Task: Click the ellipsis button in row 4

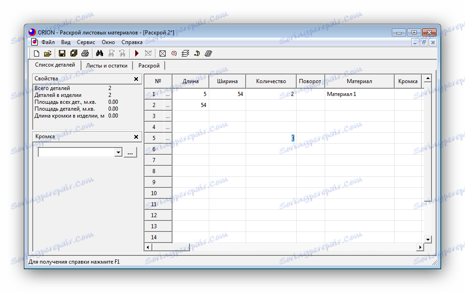Action: (168, 127)
